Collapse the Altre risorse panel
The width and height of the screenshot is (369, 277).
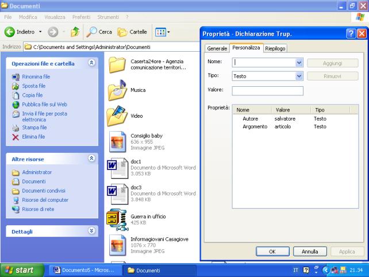pos(91,158)
